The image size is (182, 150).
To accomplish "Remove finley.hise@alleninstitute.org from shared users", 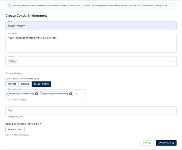I will 36,94.
